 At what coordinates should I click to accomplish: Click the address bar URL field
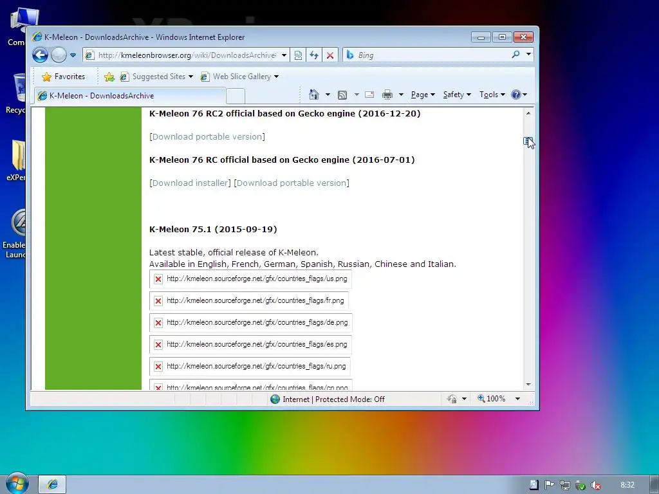181,55
